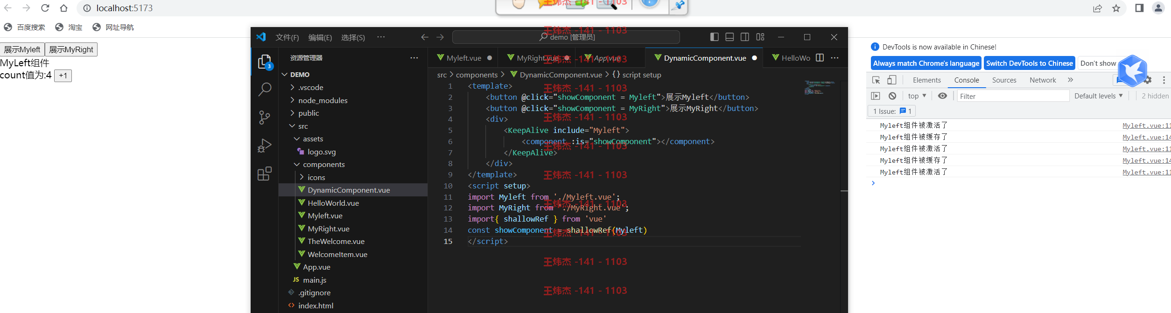Open the VS Code menu overflow ellipsis
The image size is (1171, 313).
pyautogui.click(x=381, y=37)
